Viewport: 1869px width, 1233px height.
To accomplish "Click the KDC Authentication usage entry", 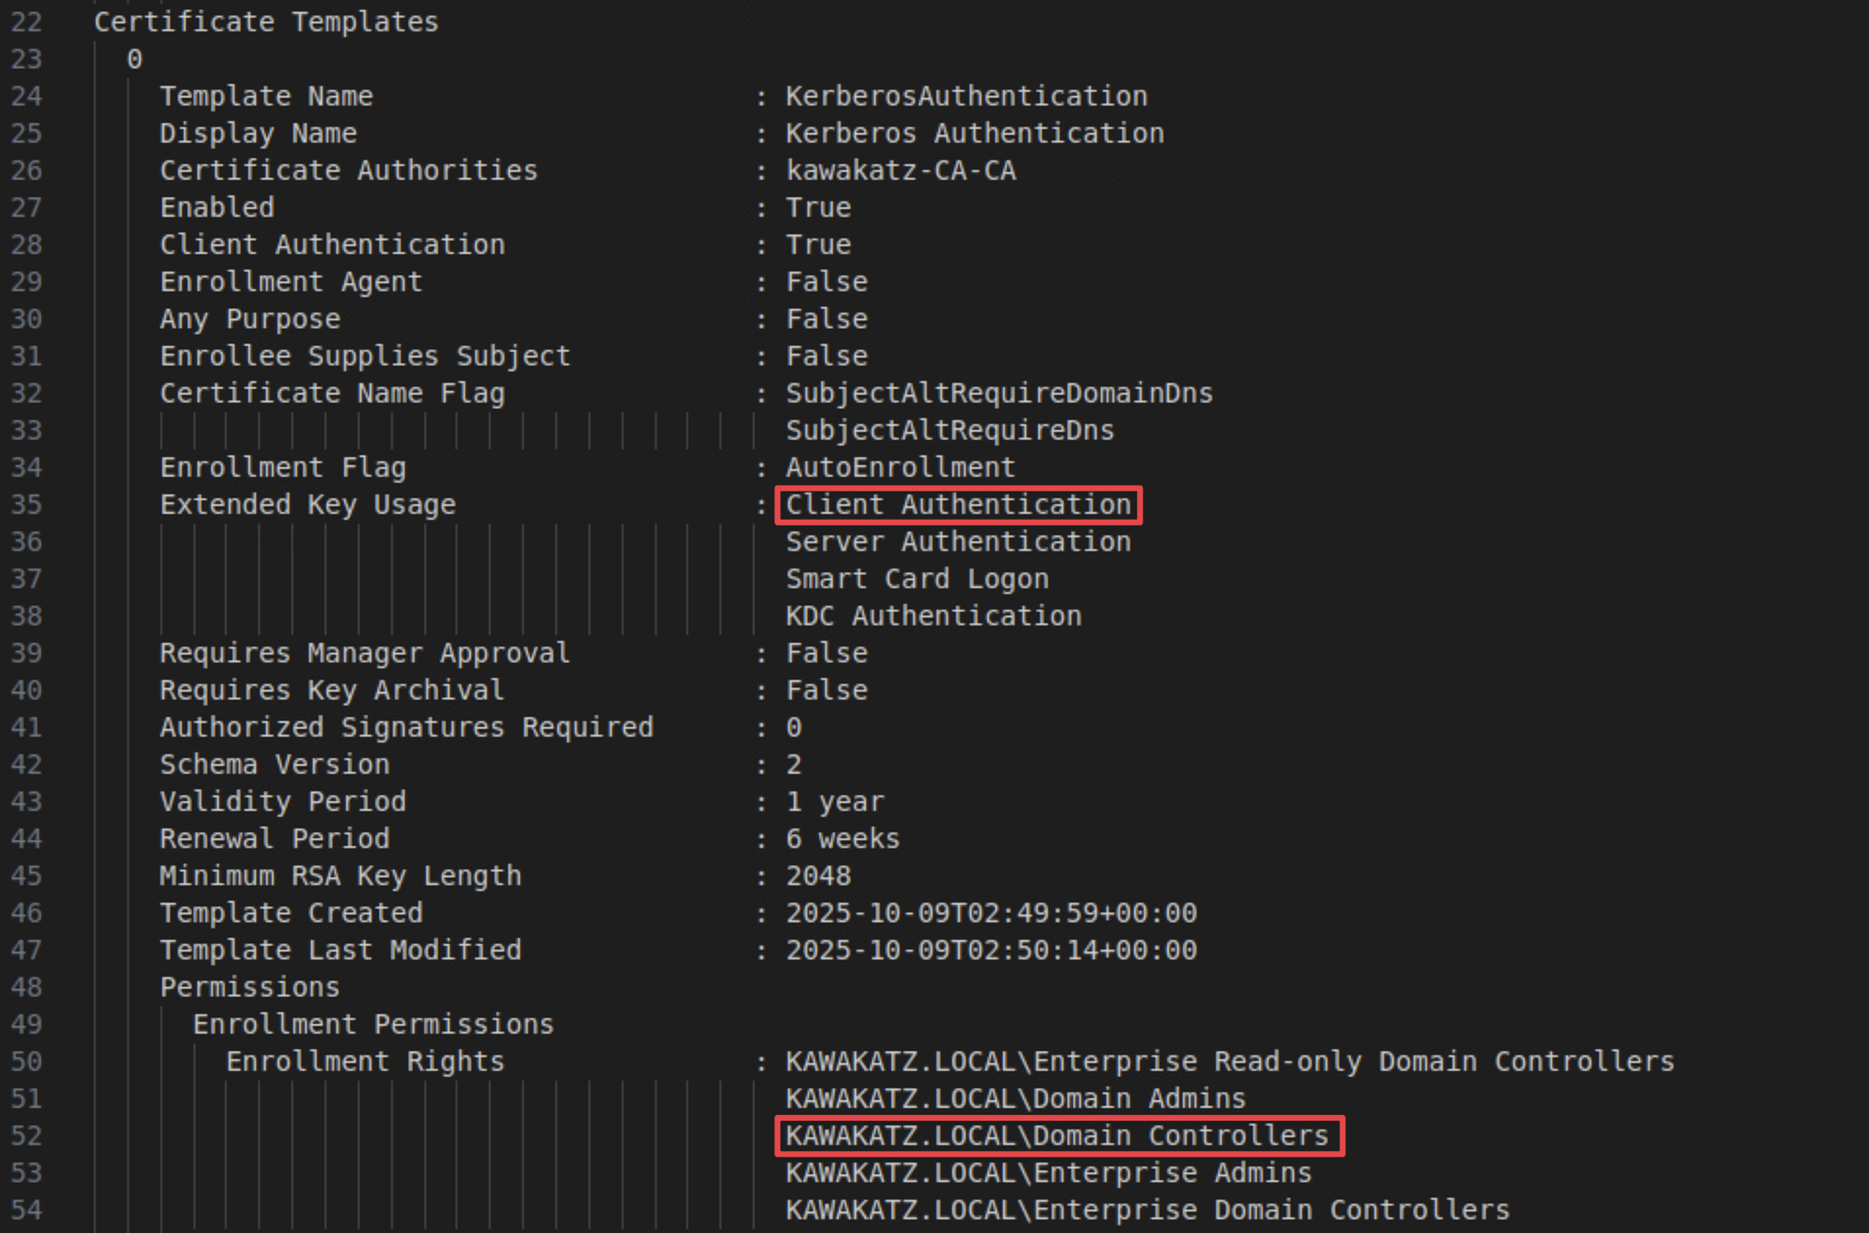I will (934, 616).
